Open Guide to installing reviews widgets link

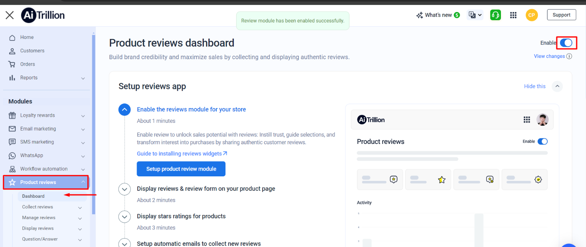(x=182, y=153)
